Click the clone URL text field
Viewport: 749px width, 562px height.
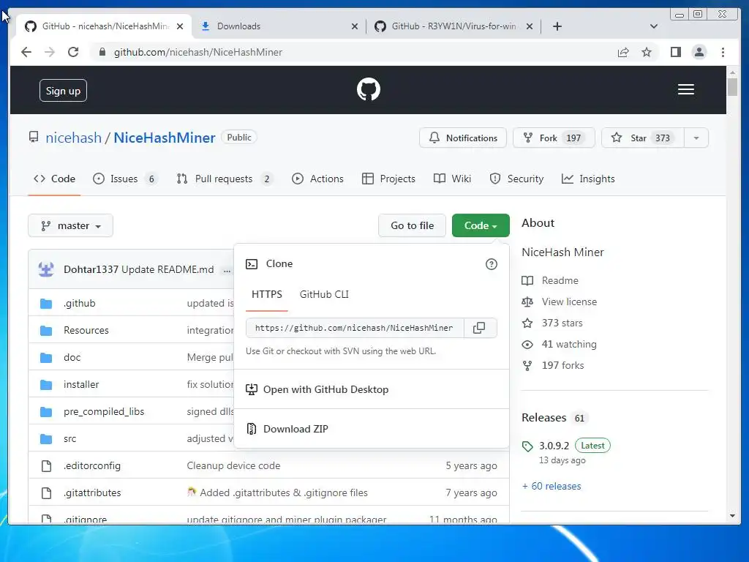[355, 328]
